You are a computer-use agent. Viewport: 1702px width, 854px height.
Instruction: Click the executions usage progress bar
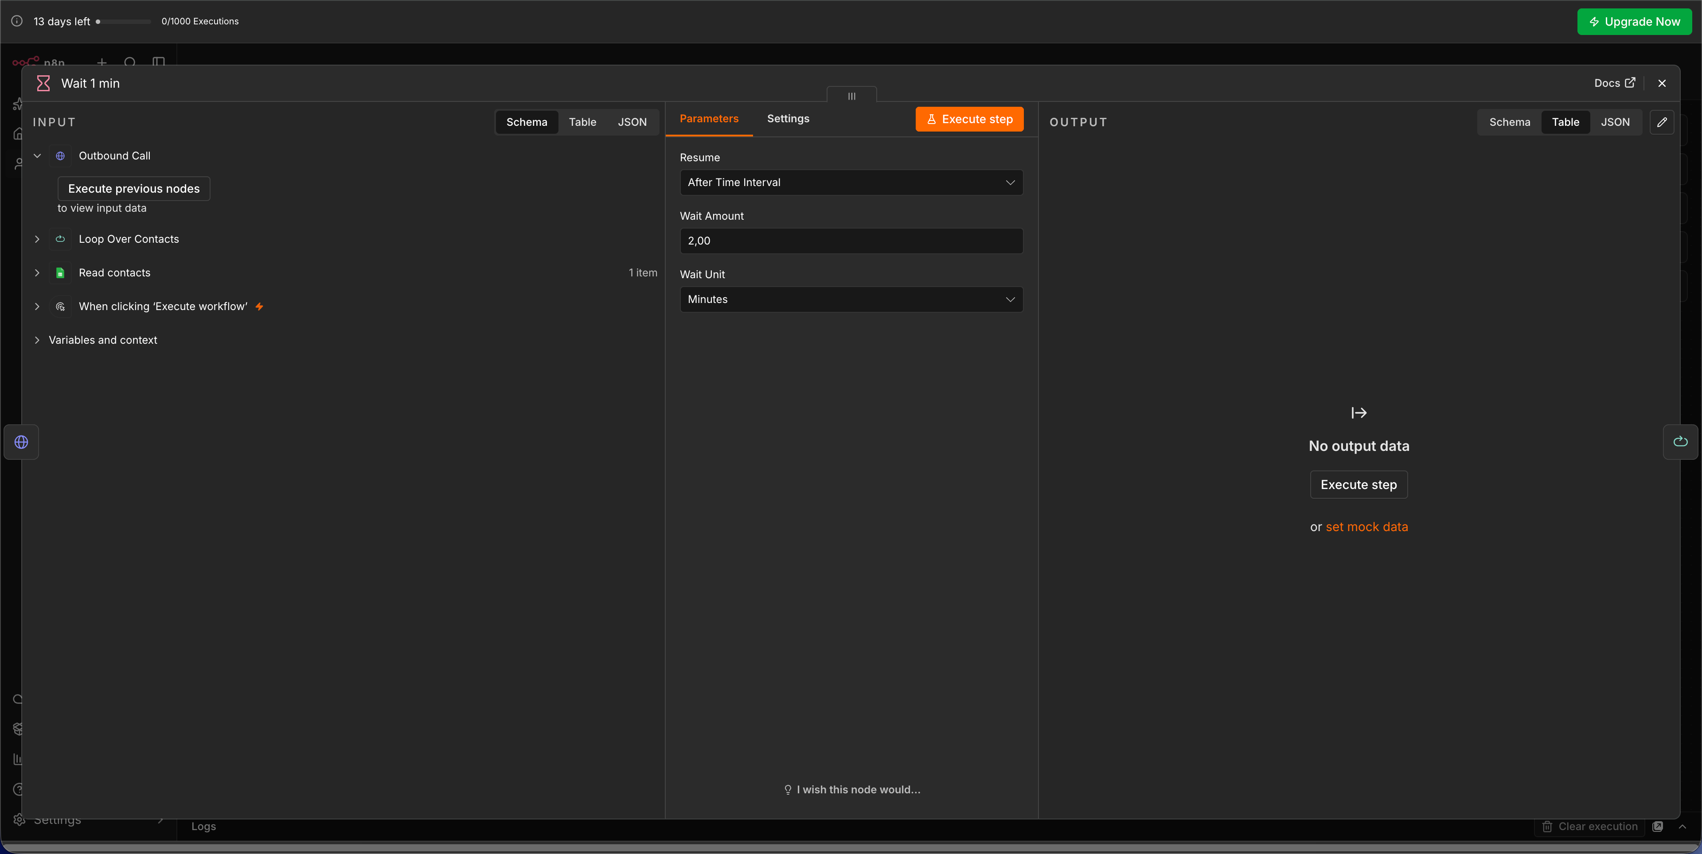point(124,22)
